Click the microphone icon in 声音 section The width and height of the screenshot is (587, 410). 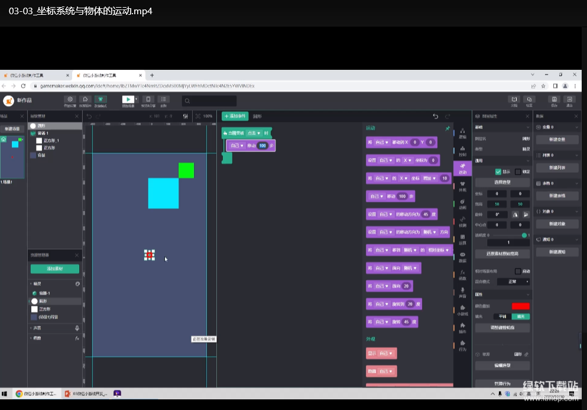[77, 328]
